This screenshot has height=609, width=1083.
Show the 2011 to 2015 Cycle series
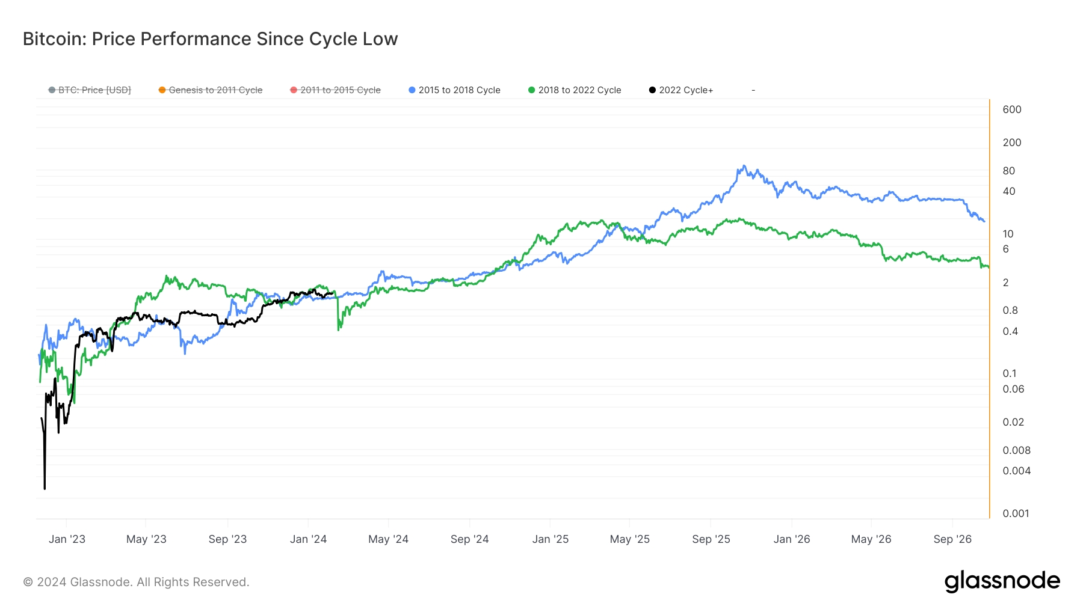pos(340,90)
